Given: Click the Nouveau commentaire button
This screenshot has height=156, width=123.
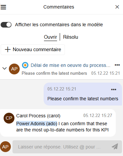Looking at the screenshot, I should (33, 49).
